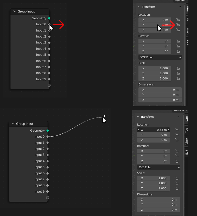Collapse the upper Group Input node
197x216 pixels.
tap(15, 11)
